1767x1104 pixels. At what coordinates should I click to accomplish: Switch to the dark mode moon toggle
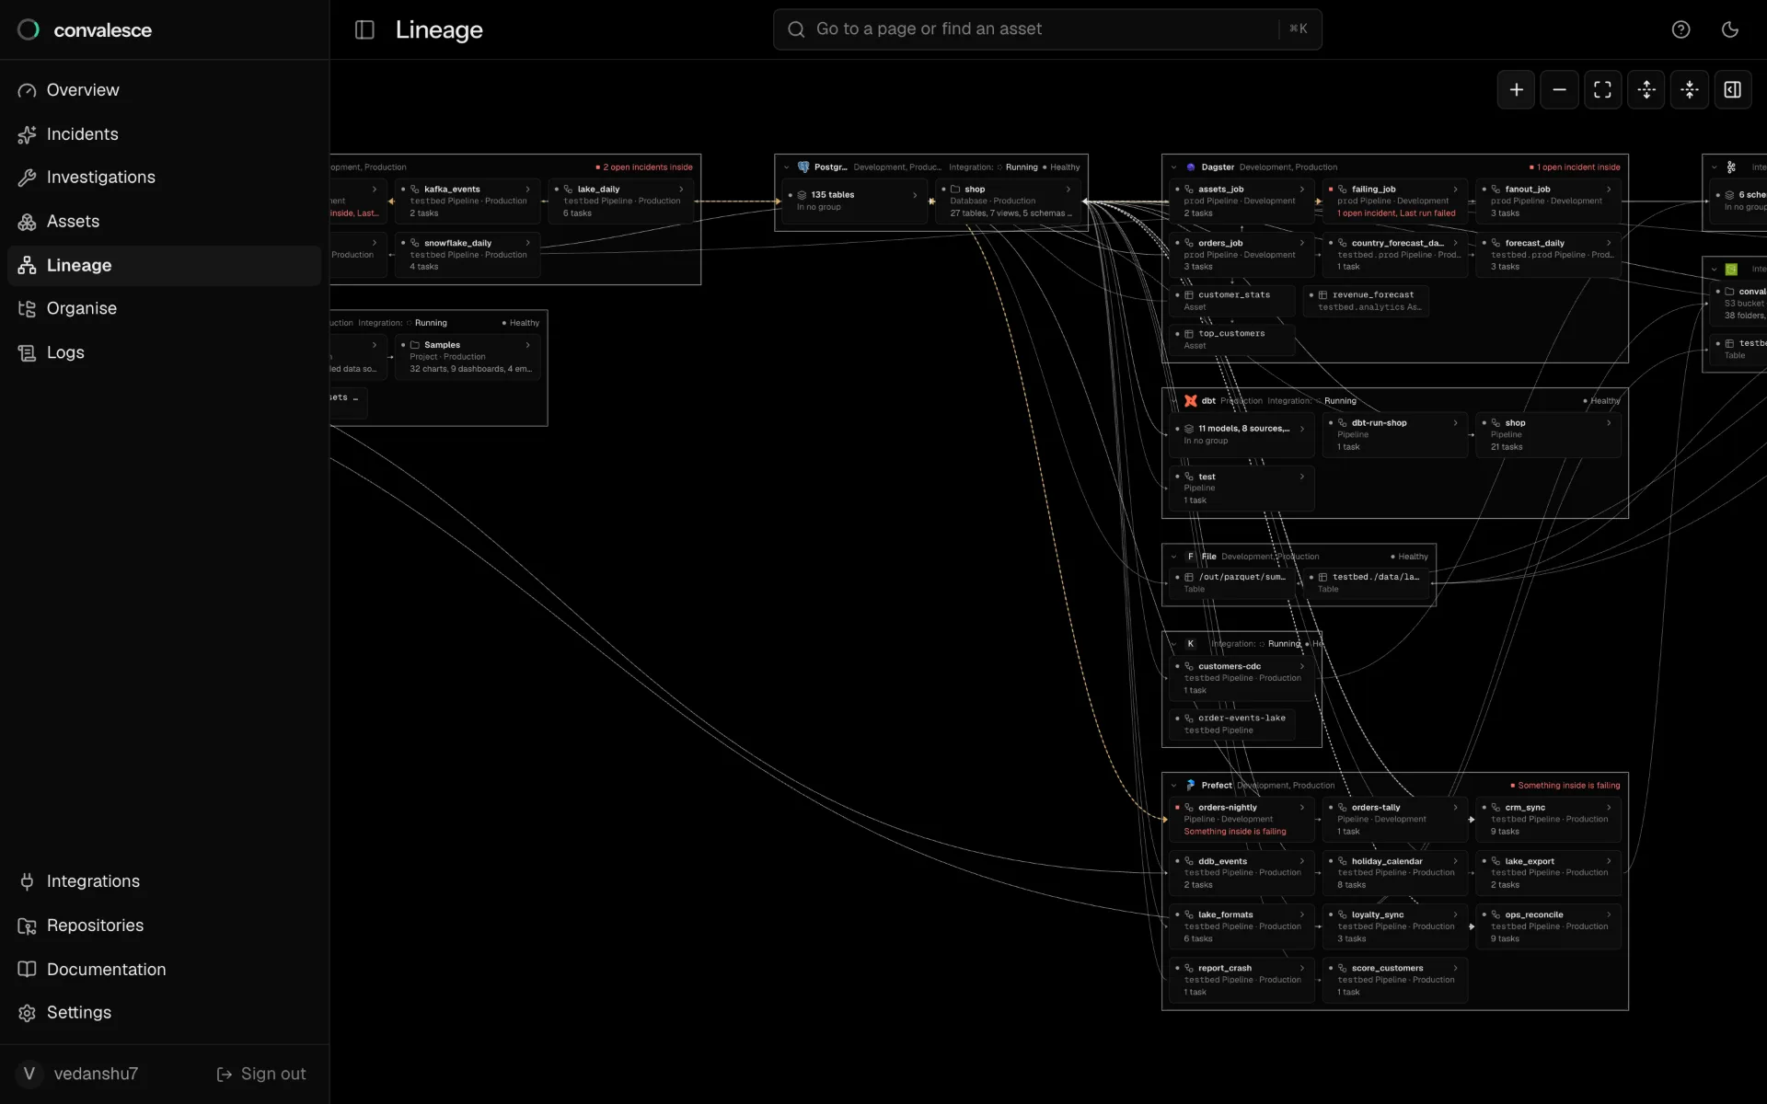coord(1730,29)
